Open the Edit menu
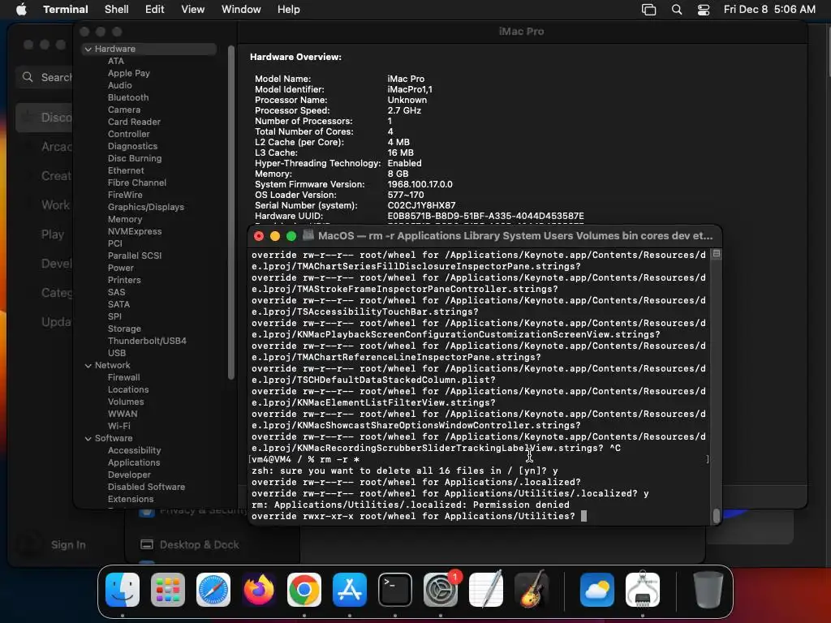831x623 pixels. [x=155, y=10]
